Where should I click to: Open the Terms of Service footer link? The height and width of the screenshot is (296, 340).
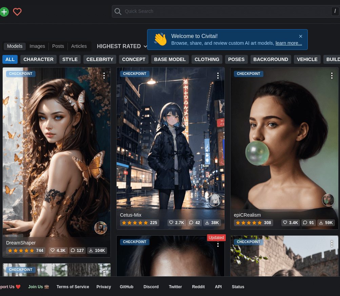coord(73,287)
